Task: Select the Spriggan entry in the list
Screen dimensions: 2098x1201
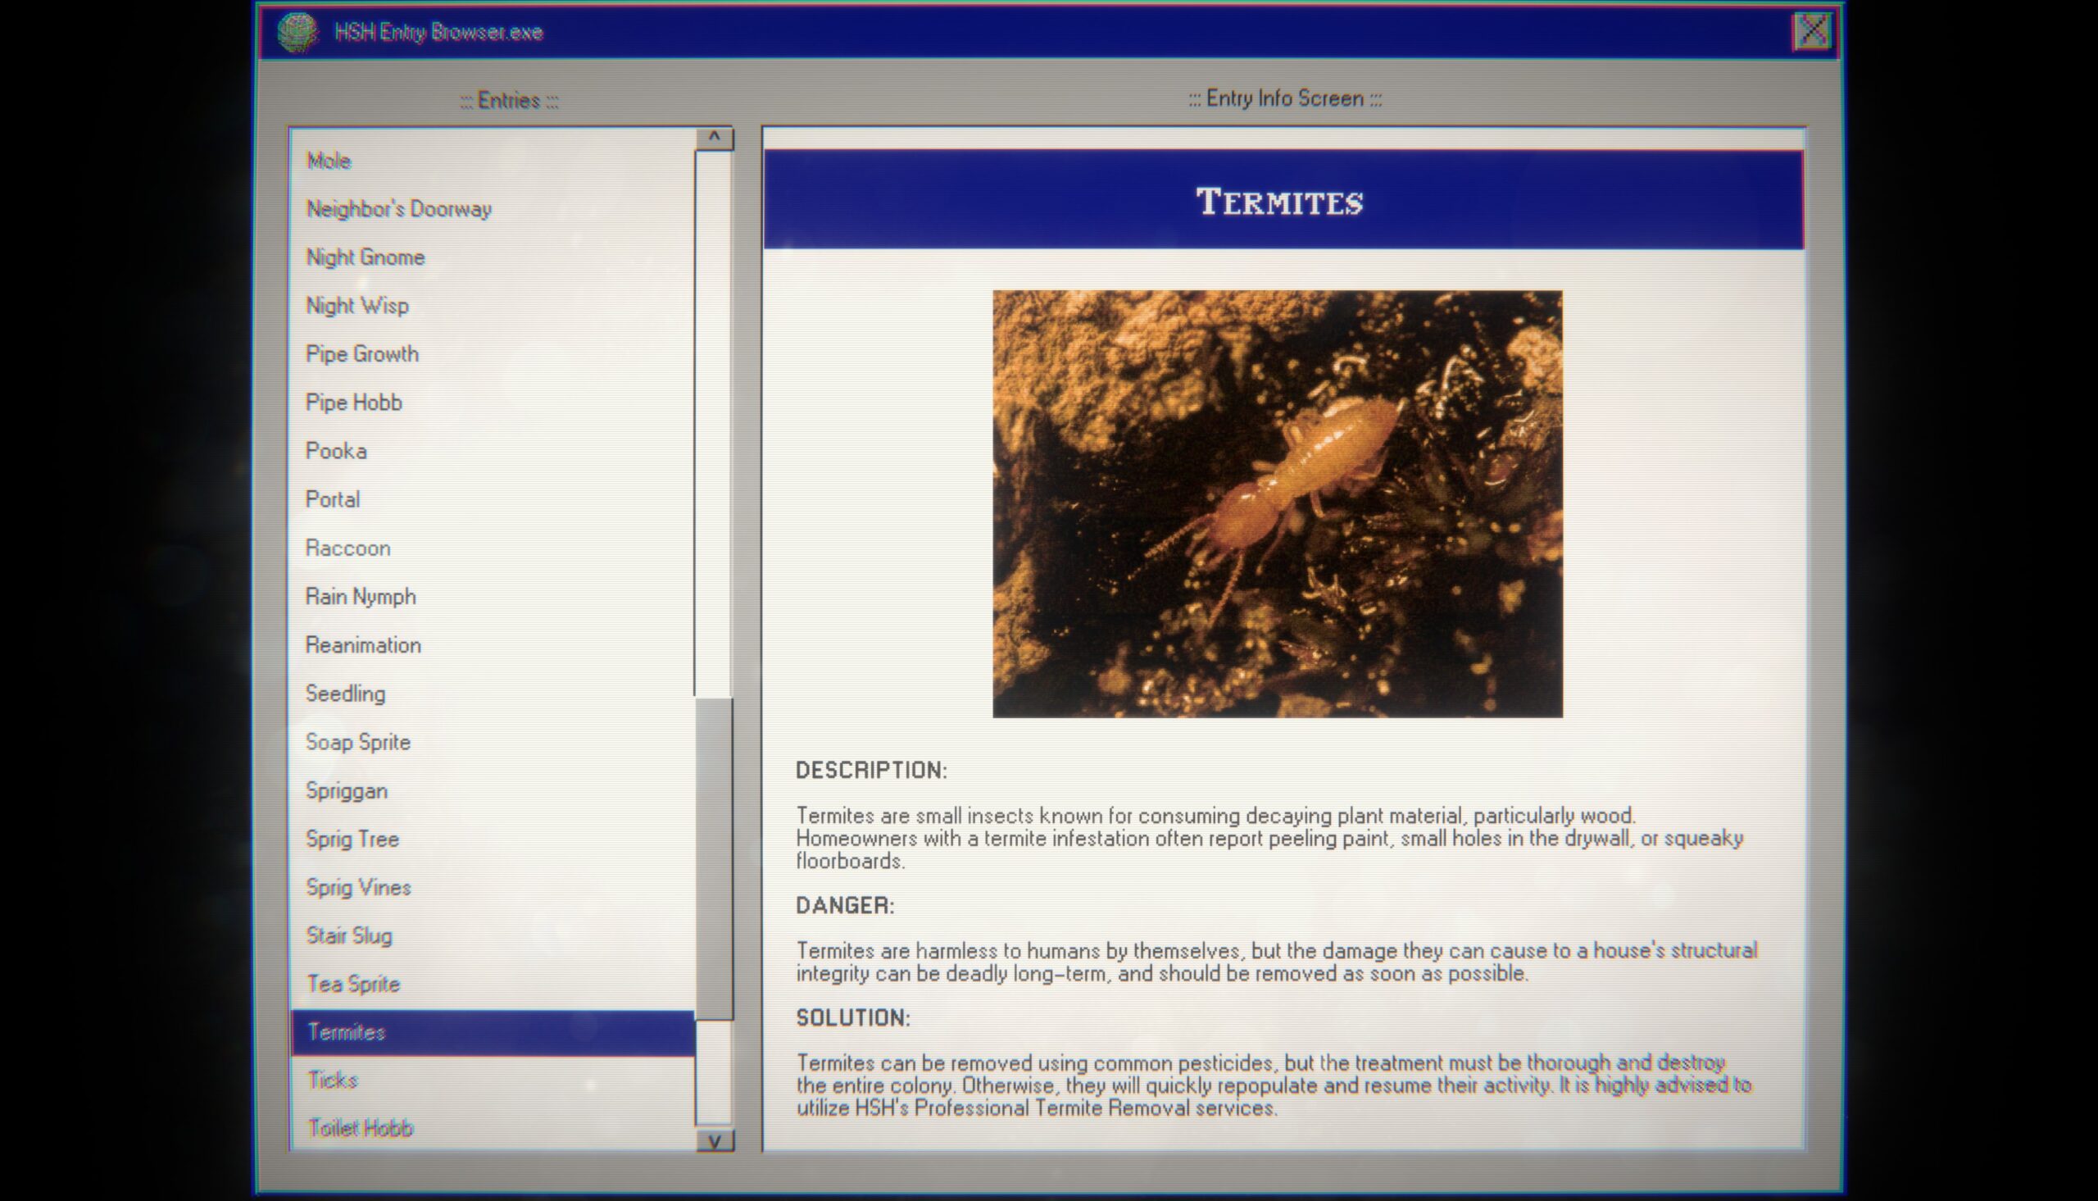Action: tap(346, 790)
